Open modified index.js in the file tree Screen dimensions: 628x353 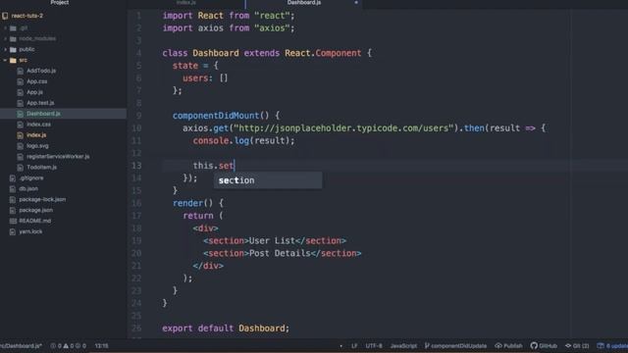(x=36, y=135)
